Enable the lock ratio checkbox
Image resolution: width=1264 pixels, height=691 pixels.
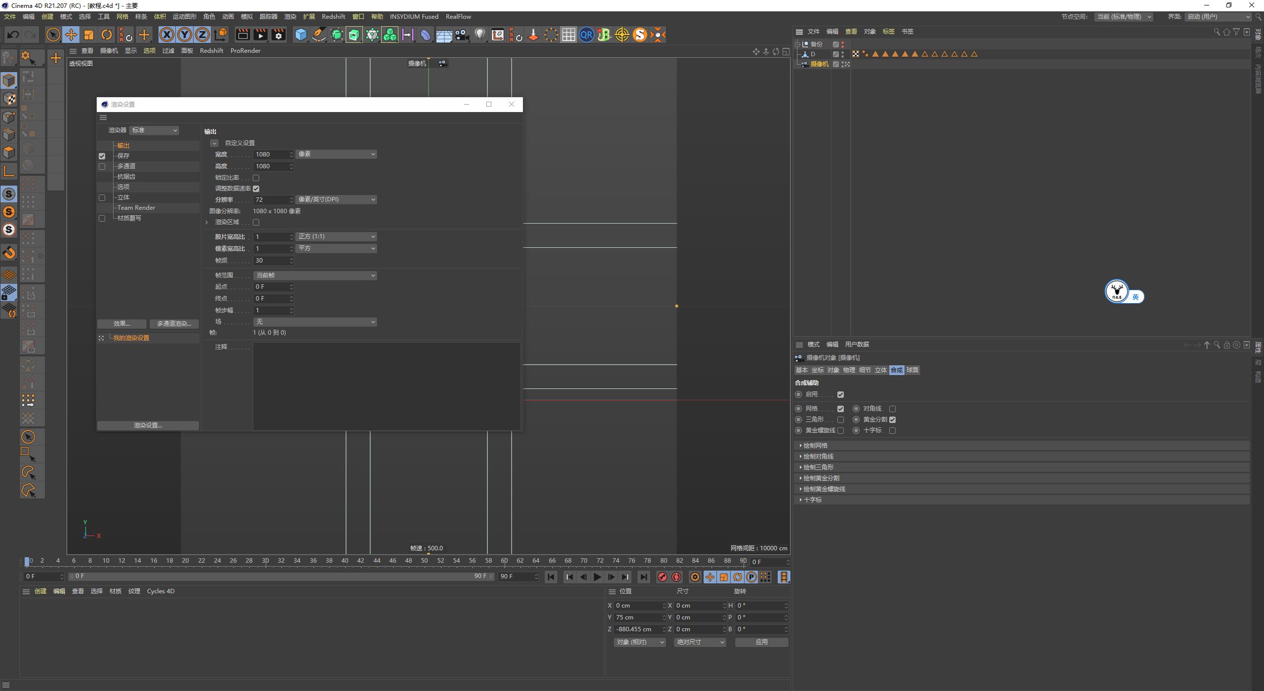[256, 178]
